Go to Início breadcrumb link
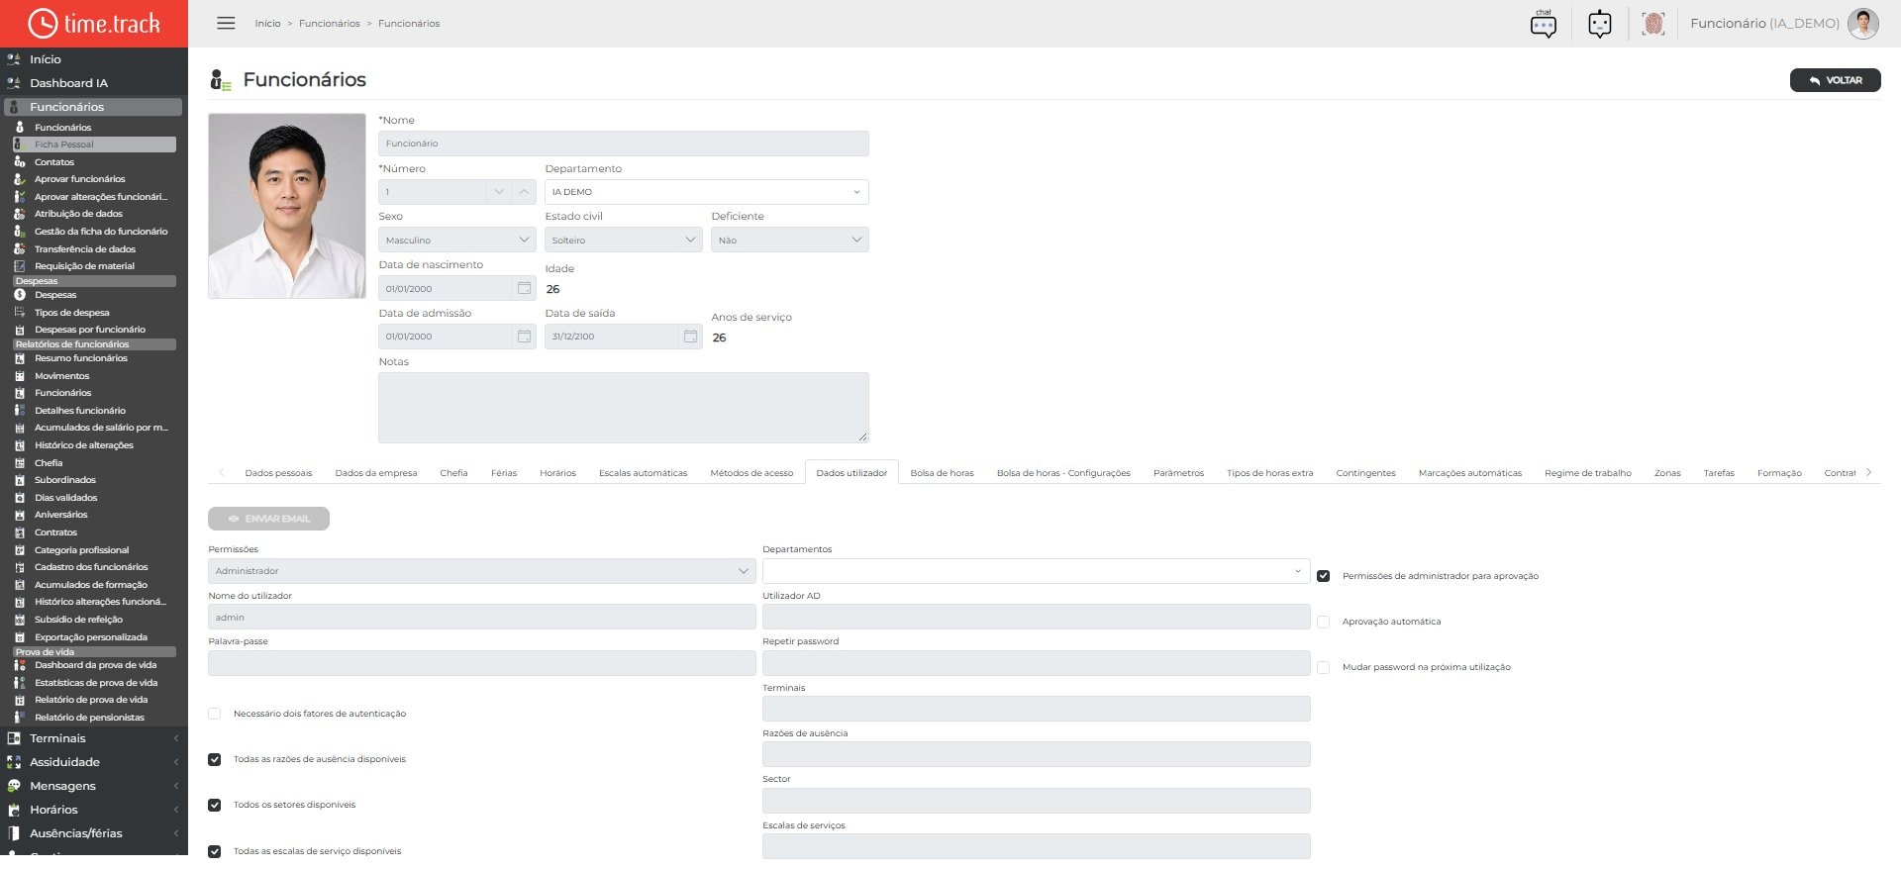 click(267, 23)
